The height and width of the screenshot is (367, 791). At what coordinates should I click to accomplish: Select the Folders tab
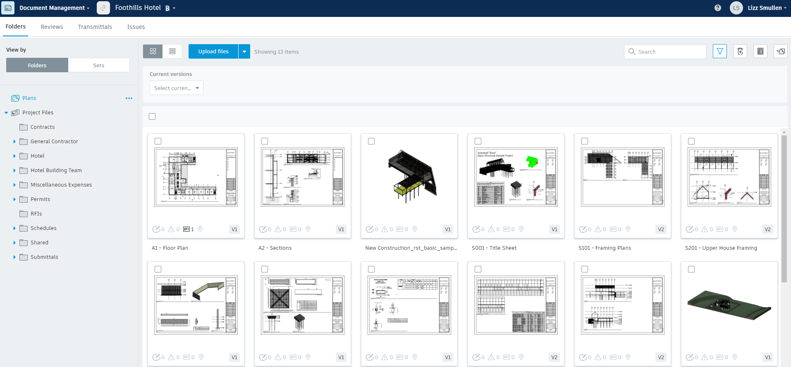16,26
